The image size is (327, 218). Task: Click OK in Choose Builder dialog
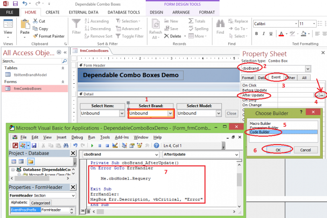tap(278, 150)
